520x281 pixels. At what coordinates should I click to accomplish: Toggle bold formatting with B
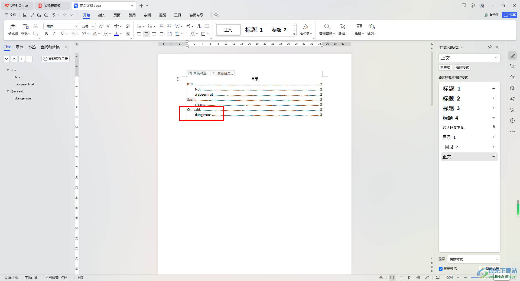pyautogui.click(x=47, y=34)
